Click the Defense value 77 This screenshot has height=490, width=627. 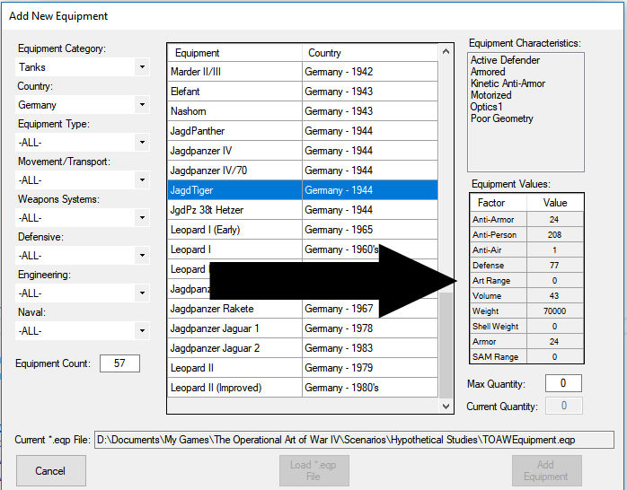click(x=554, y=265)
